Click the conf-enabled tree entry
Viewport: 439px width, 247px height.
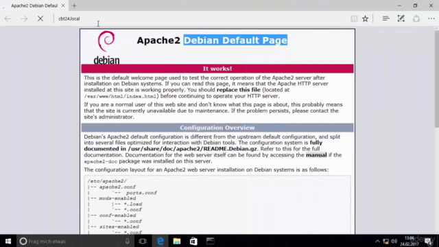click(x=117, y=215)
